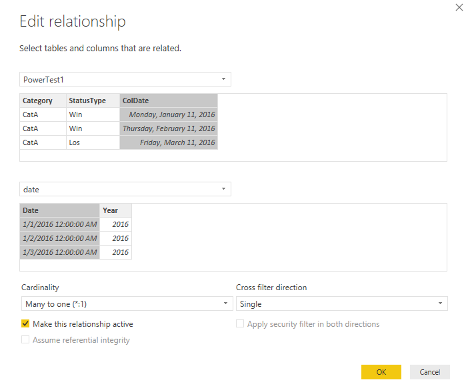Select the ColDate column header

point(169,100)
